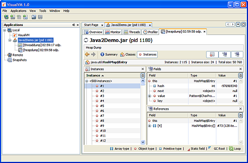Maximize the document window icon

[243, 24]
